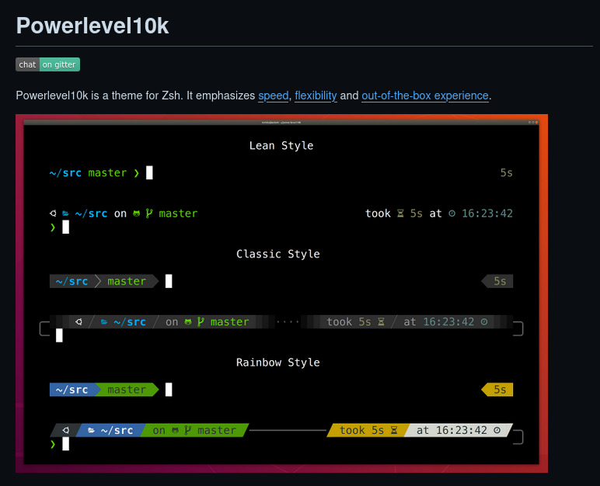The height and width of the screenshot is (486, 600).
Task: Click the grey 5s segment in Classic one-line prompt
Action: coord(497,281)
